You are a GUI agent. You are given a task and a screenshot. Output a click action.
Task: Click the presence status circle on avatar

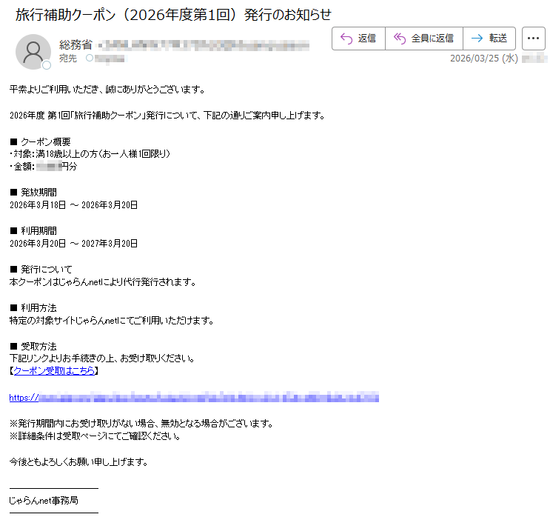coord(47,65)
